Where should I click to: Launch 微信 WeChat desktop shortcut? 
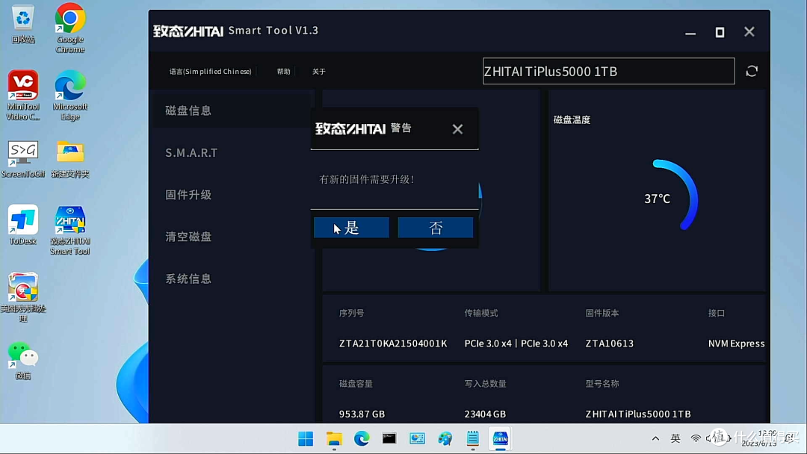click(x=22, y=361)
